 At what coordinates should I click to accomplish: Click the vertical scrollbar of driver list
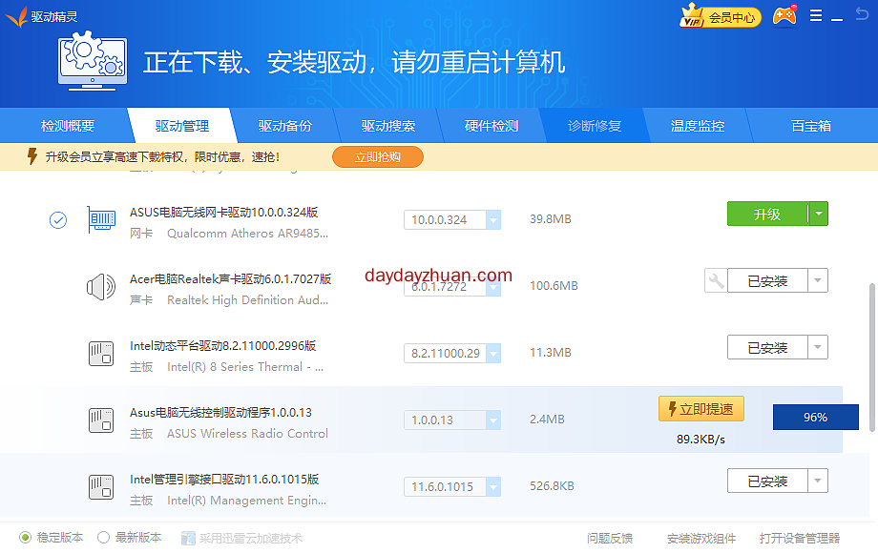(872, 358)
